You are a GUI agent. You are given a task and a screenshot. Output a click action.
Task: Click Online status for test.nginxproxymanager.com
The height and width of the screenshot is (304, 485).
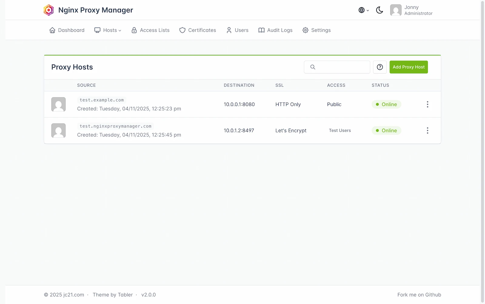tap(386, 131)
